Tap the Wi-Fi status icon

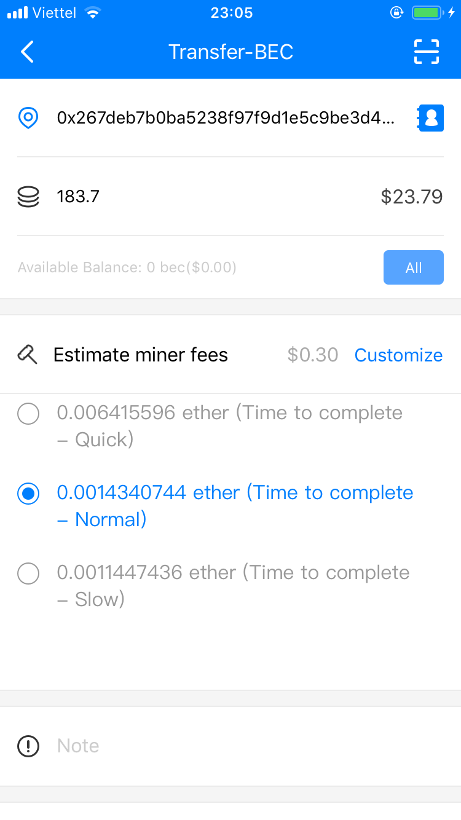93,13
